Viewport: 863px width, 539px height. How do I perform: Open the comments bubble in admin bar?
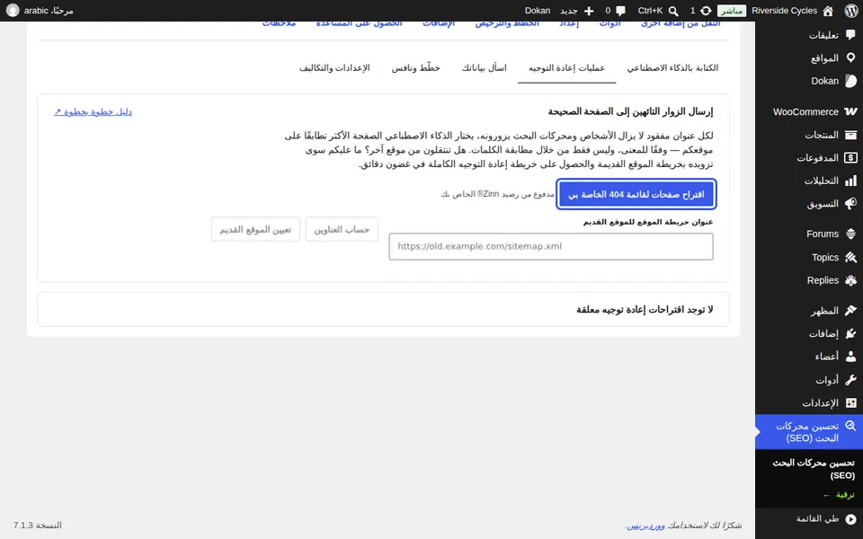620,11
